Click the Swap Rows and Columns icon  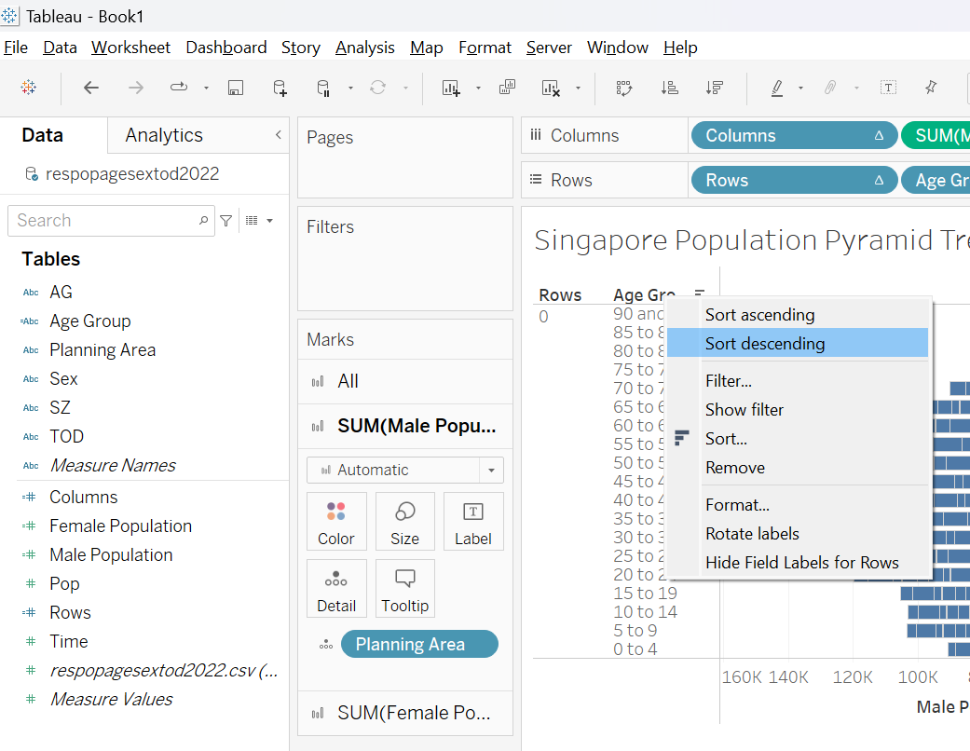(x=624, y=88)
